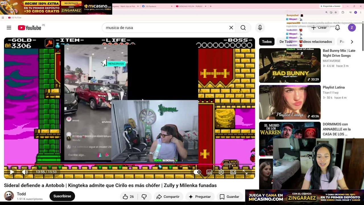Image resolution: width=364 pixels, height=205 pixels.
Task: Open the browser profile avatar in the toolbar
Action: click(x=355, y=13)
